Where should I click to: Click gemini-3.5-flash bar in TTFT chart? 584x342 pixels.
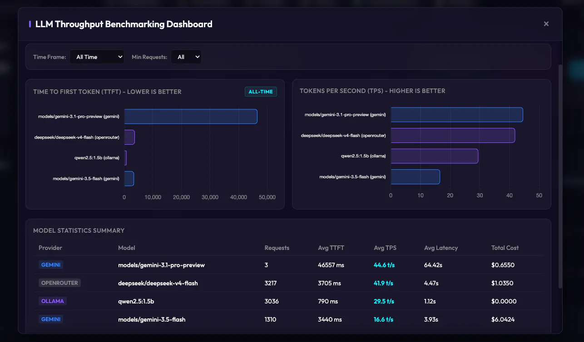click(x=129, y=179)
